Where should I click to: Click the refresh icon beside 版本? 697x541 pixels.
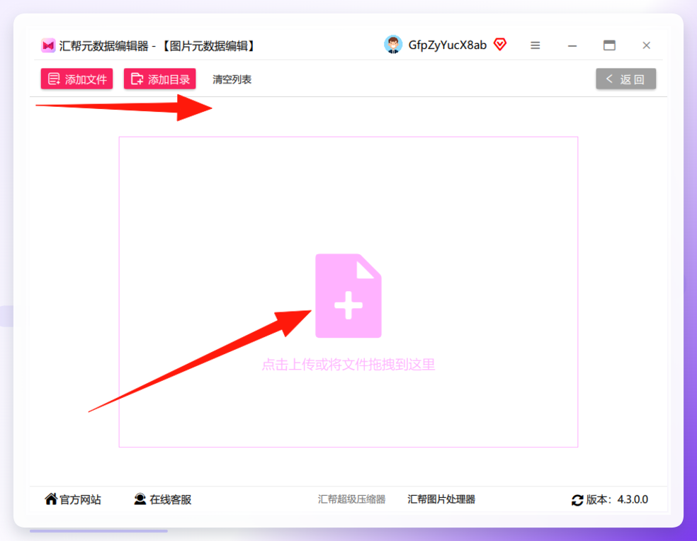coord(577,500)
